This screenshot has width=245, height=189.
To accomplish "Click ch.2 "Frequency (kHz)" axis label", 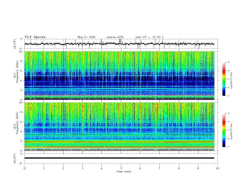I will click(17, 123).
